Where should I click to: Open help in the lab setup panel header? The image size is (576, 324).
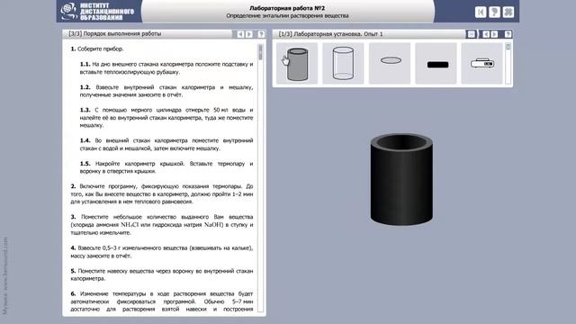point(508,34)
